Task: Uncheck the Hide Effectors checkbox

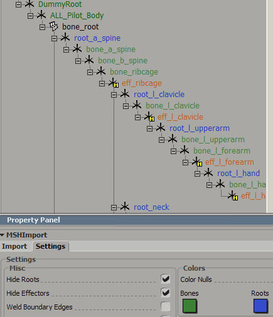Action: click(x=166, y=293)
